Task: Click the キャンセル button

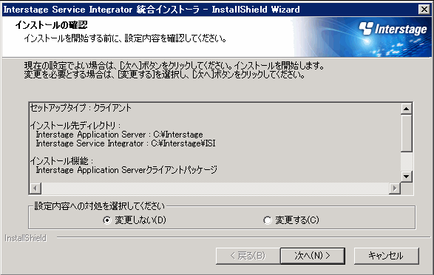Action: click(x=386, y=256)
